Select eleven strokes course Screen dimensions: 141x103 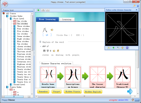[x=24, y=47]
